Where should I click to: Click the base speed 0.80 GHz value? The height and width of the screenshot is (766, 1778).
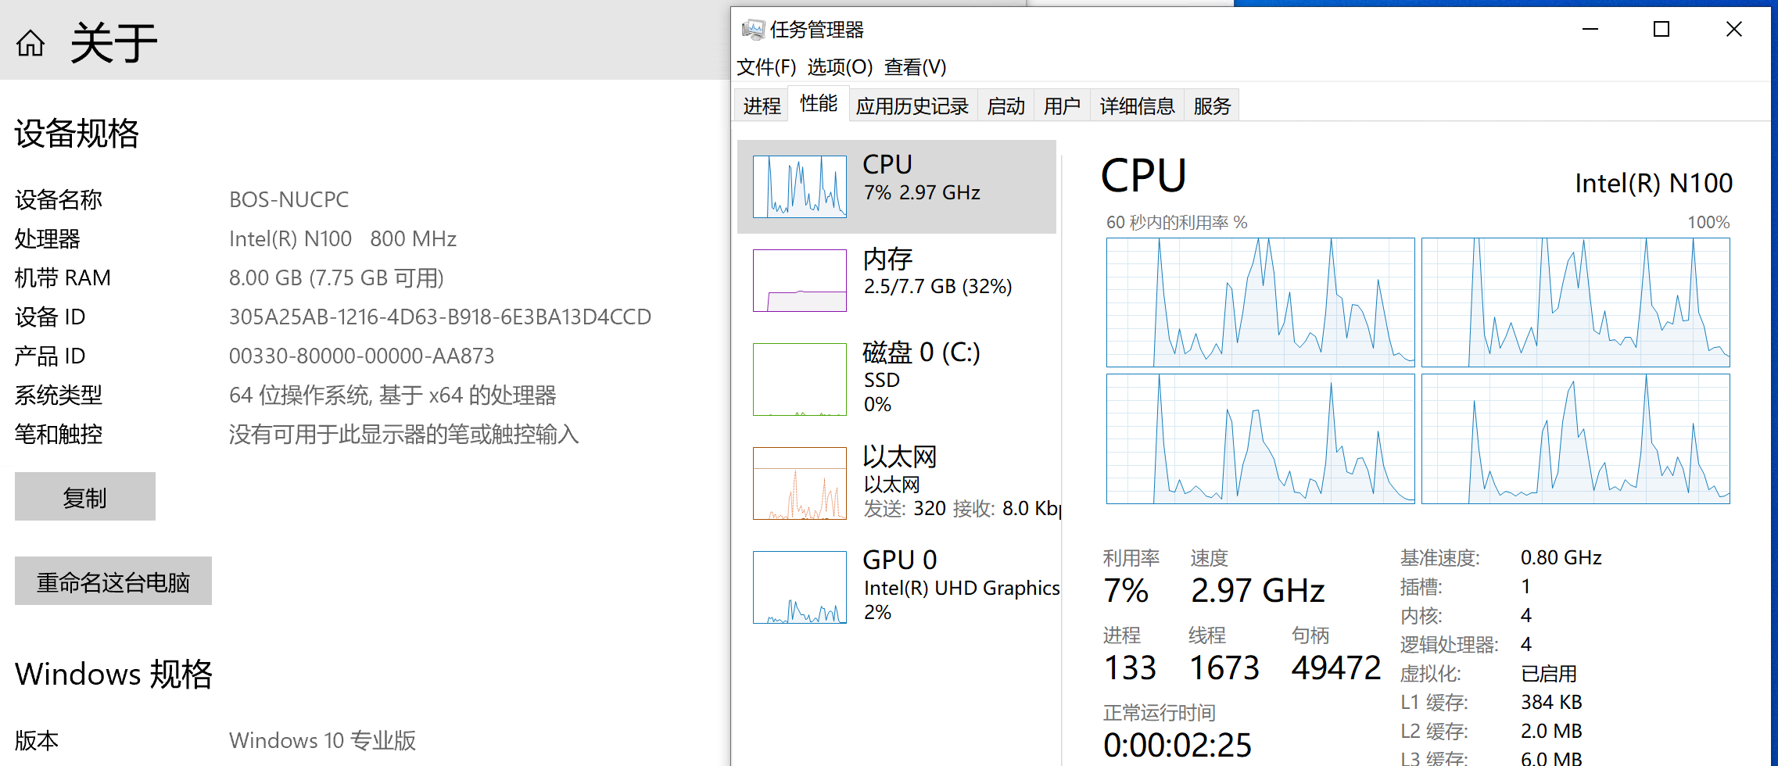1561,557
